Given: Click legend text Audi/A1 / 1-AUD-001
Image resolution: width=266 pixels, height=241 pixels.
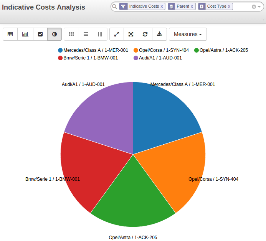Looking at the screenshot, I should 160,58.
